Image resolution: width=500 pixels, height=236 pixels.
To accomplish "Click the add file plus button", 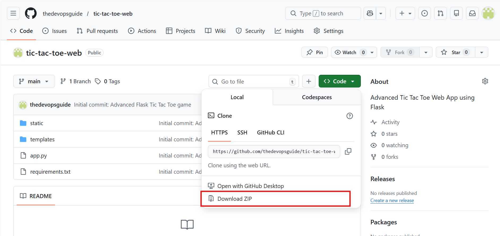I will [x=309, y=81].
